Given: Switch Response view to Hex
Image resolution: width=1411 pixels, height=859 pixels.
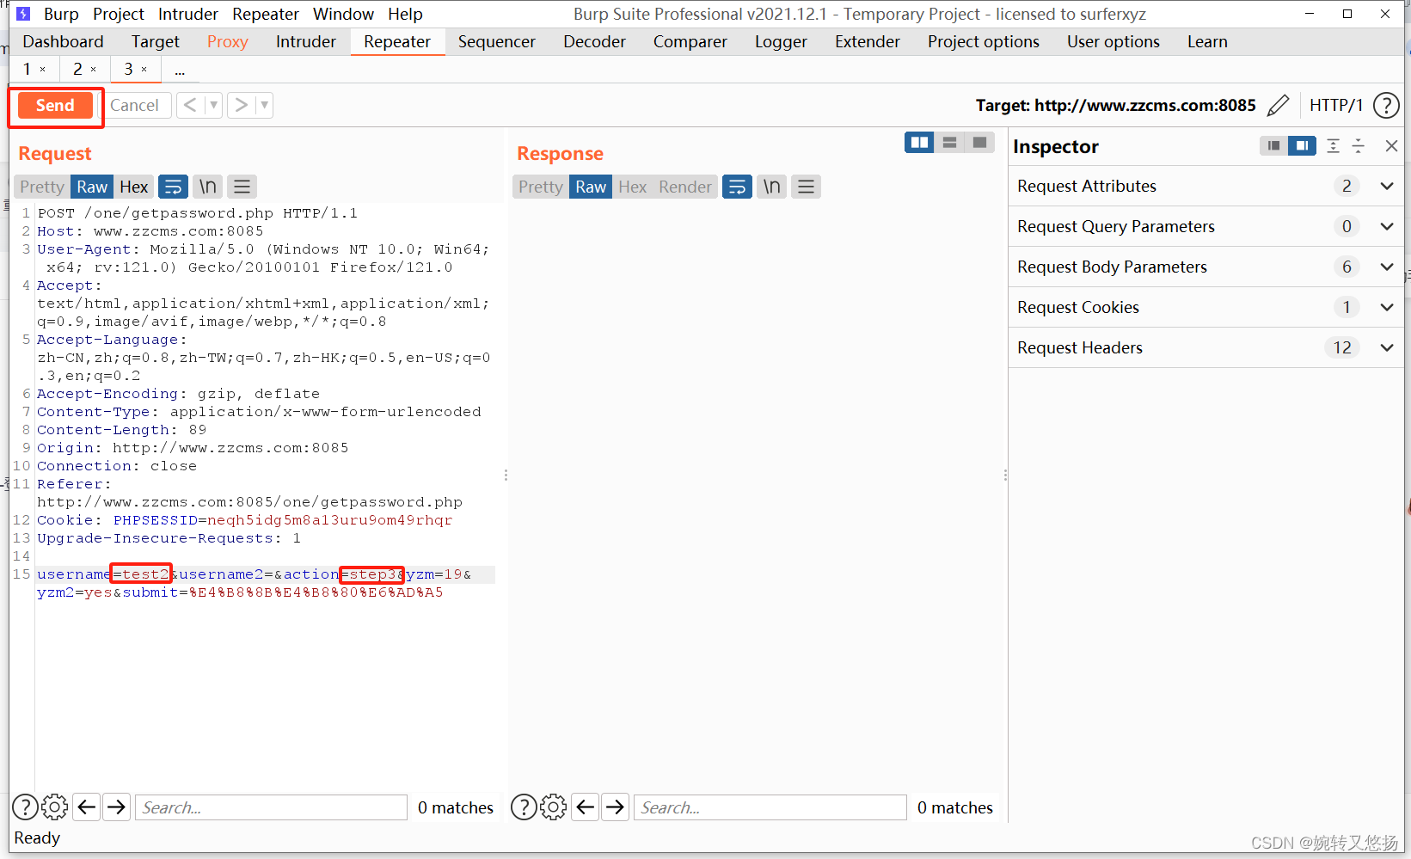Looking at the screenshot, I should pos(633,187).
